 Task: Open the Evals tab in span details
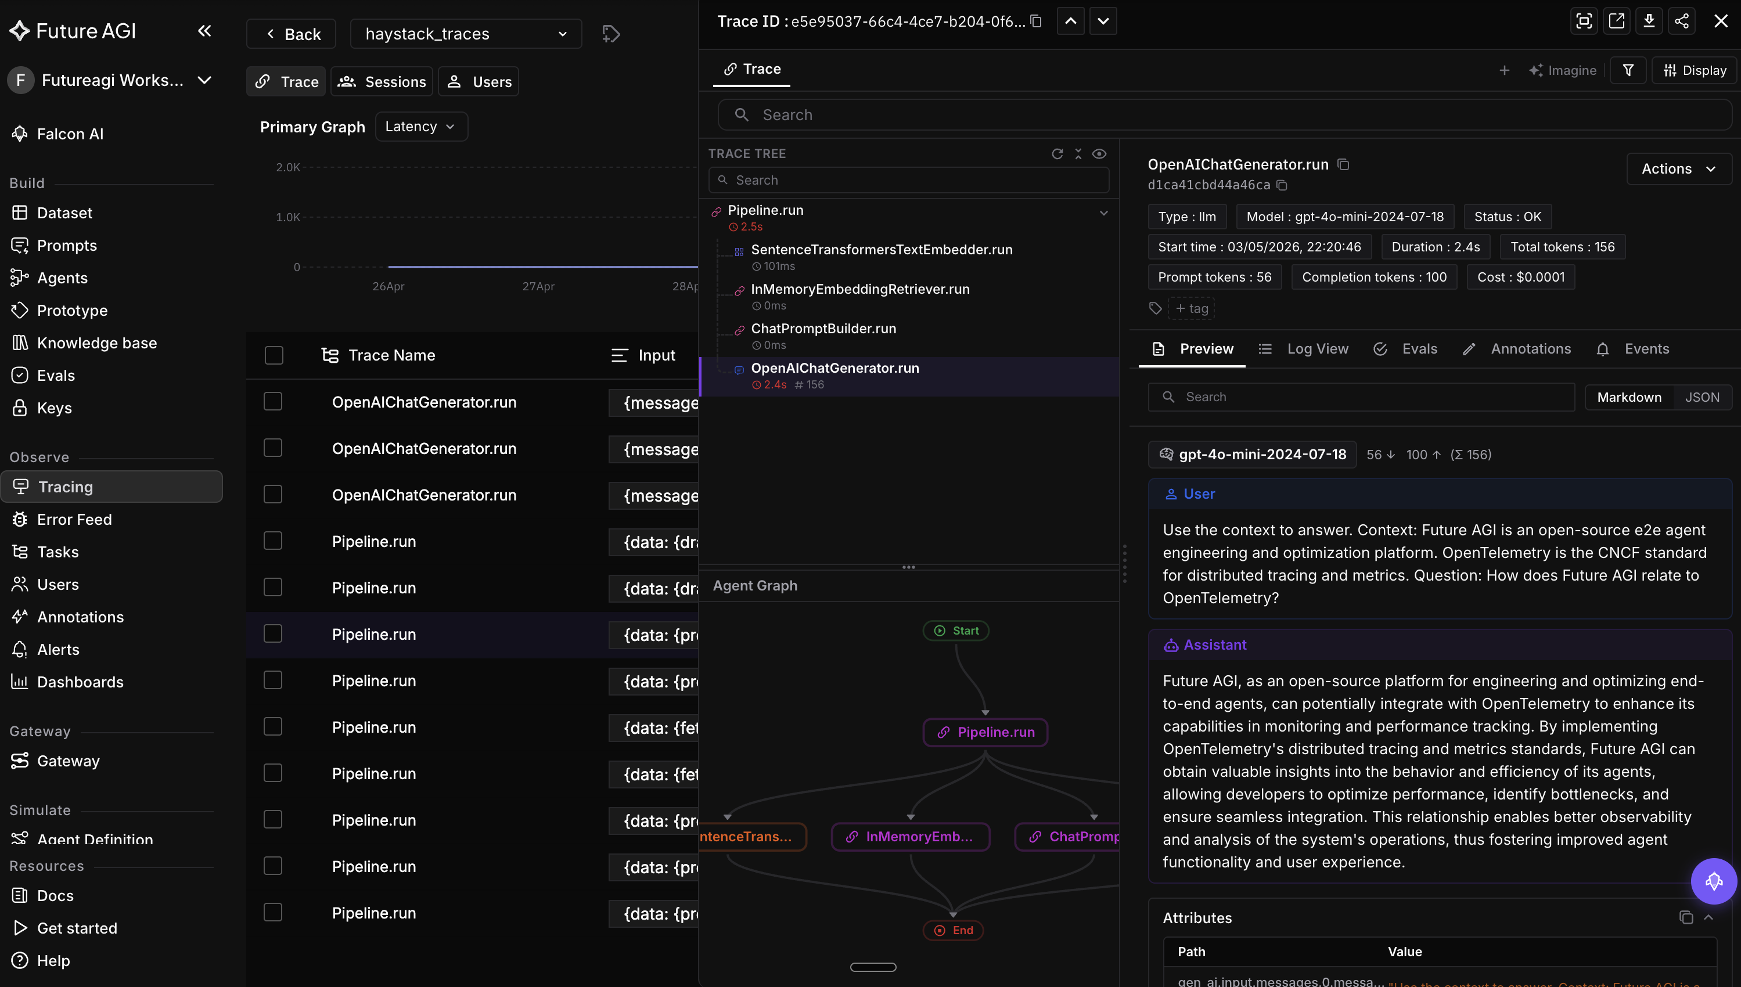(1405, 348)
